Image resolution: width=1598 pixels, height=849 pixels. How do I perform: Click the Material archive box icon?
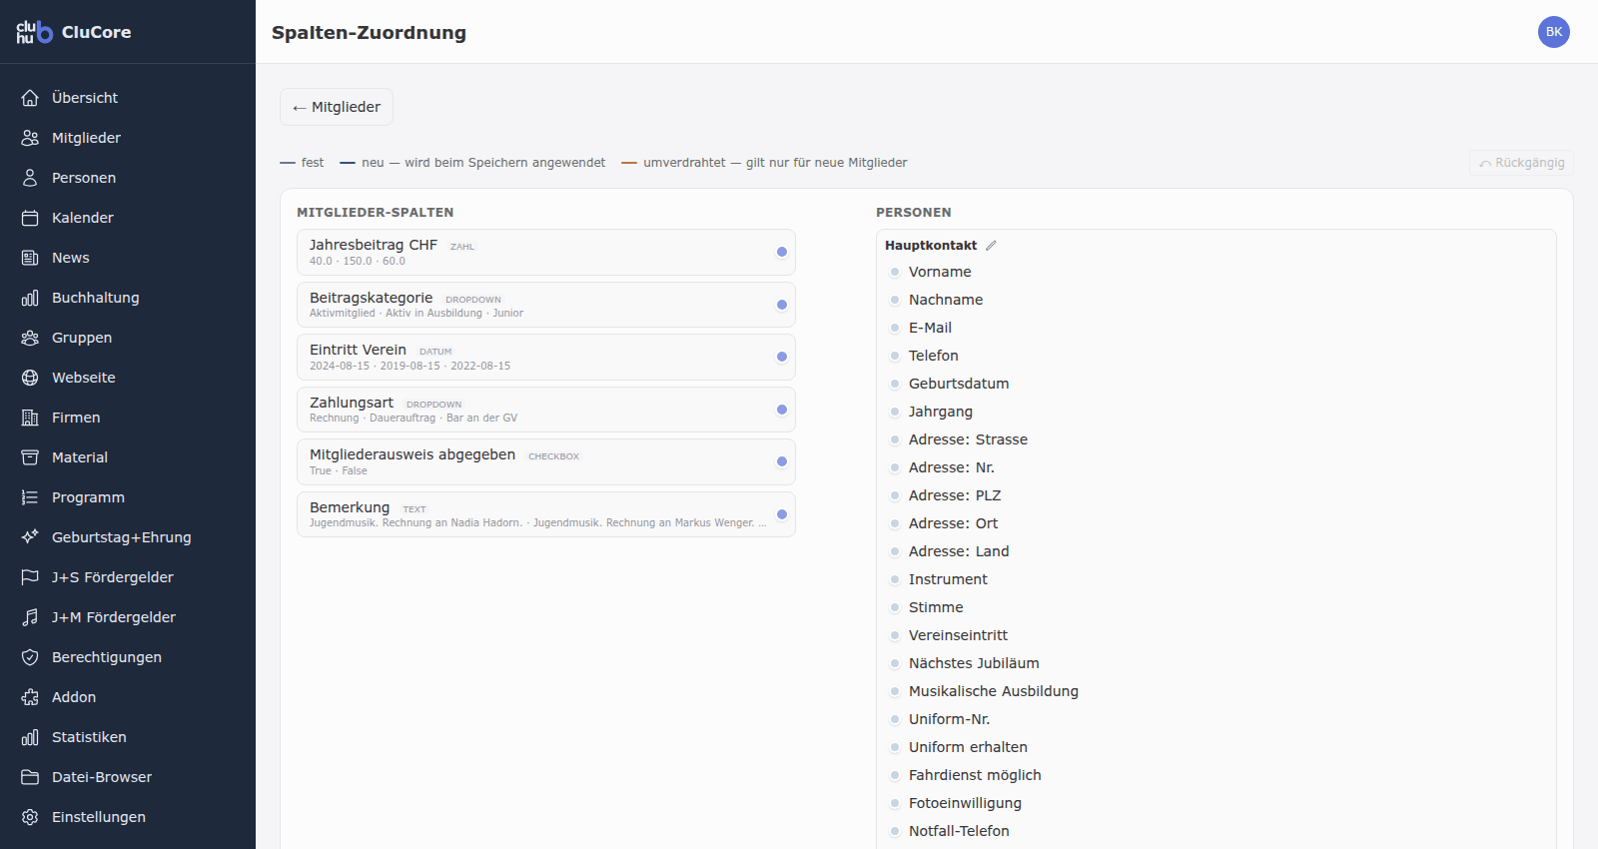click(30, 457)
